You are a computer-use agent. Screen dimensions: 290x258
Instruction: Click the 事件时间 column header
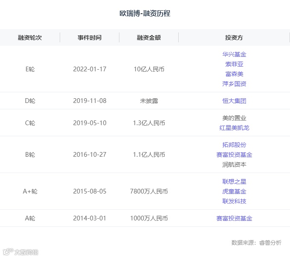click(x=90, y=38)
